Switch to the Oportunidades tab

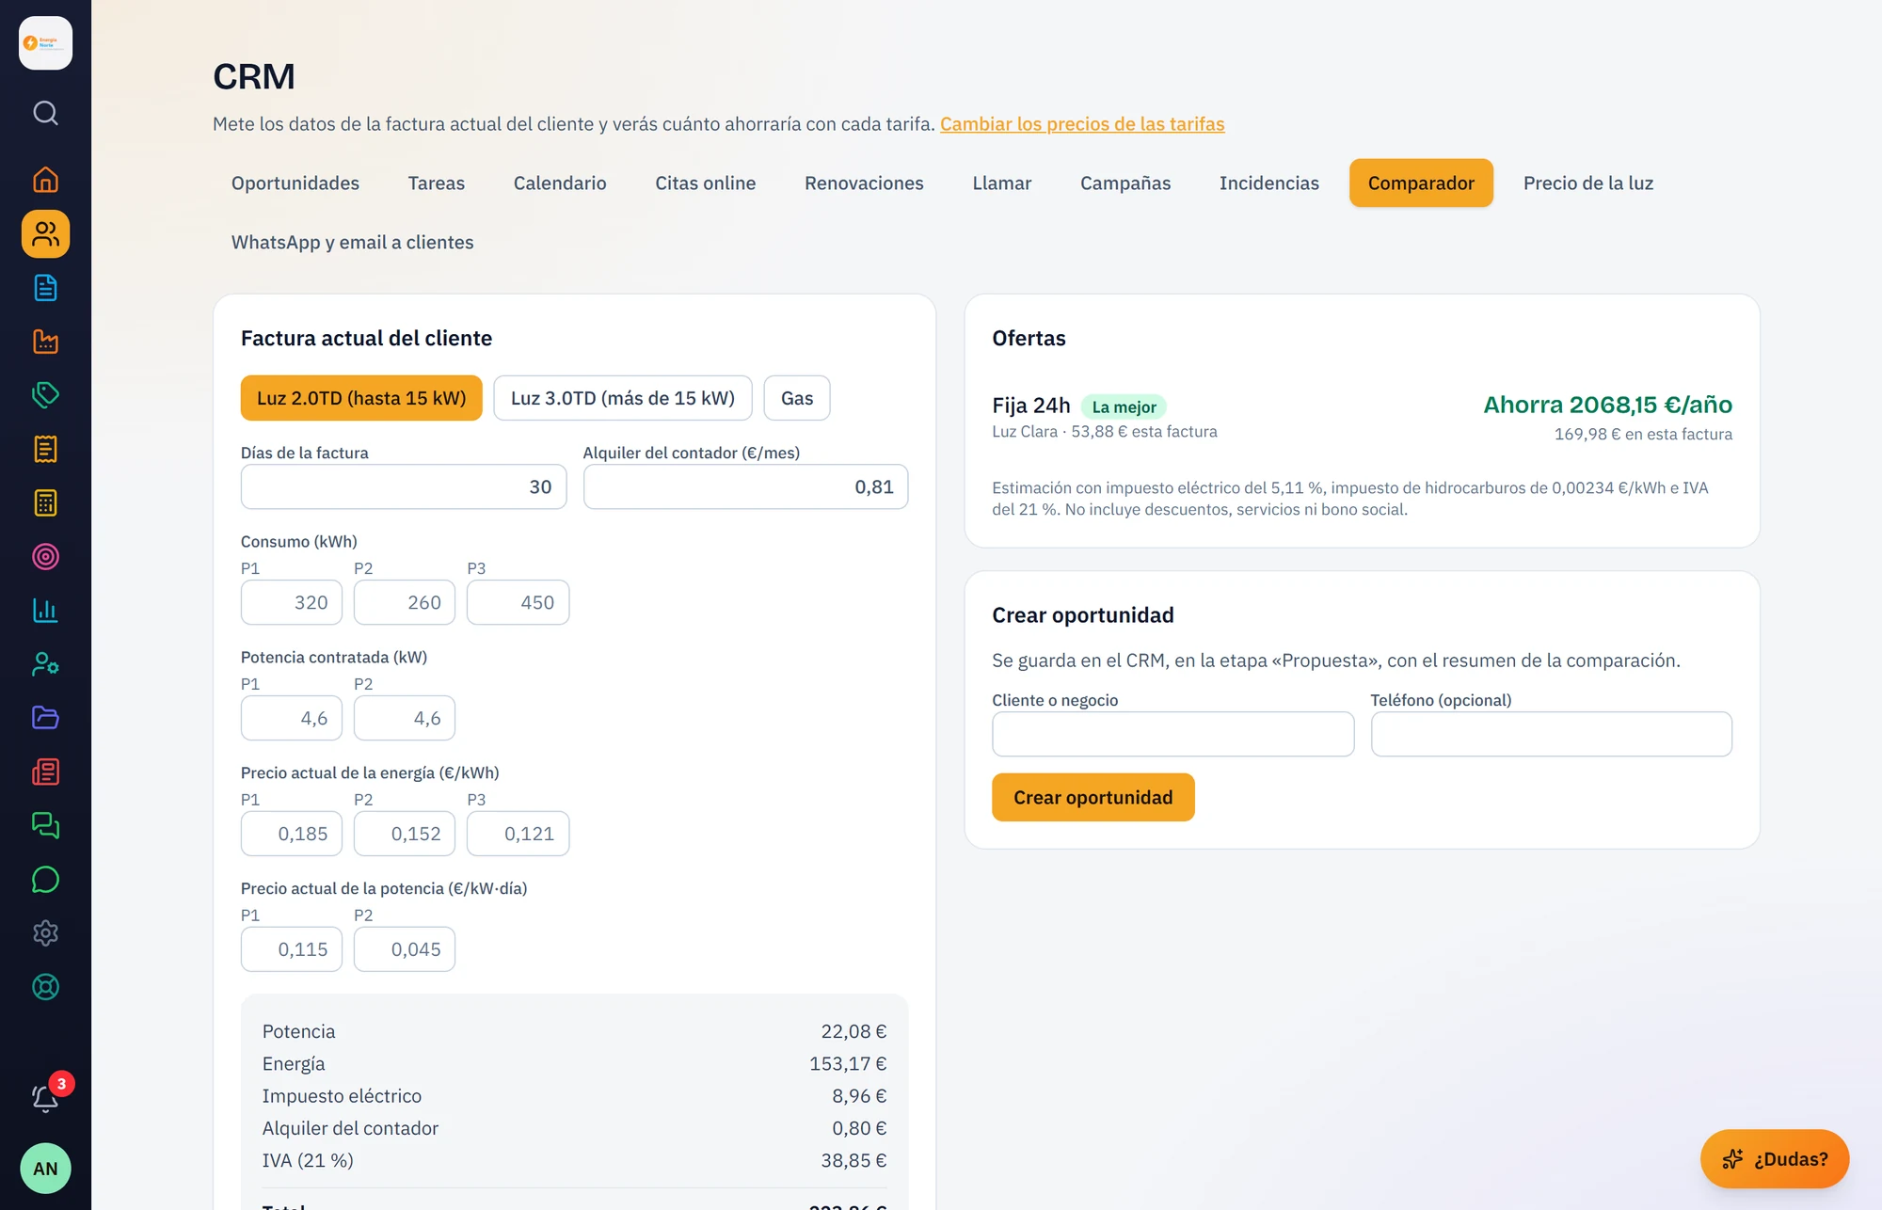point(295,183)
